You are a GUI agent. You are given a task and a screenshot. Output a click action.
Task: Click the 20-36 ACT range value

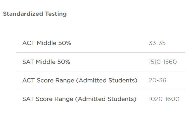(x=158, y=80)
